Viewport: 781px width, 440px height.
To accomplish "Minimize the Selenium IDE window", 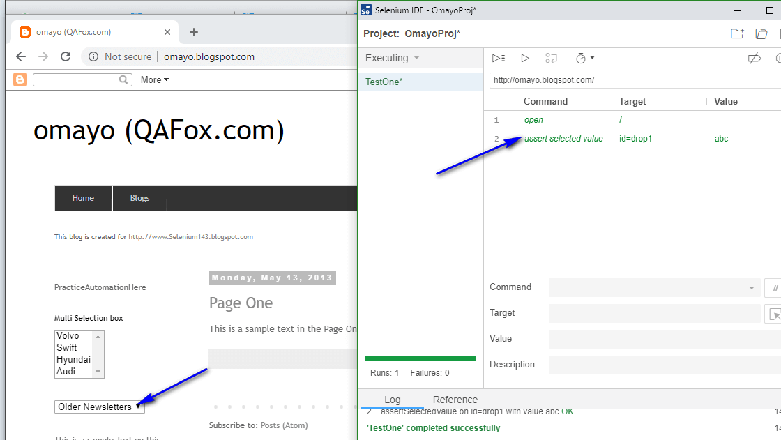I will point(738,10).
